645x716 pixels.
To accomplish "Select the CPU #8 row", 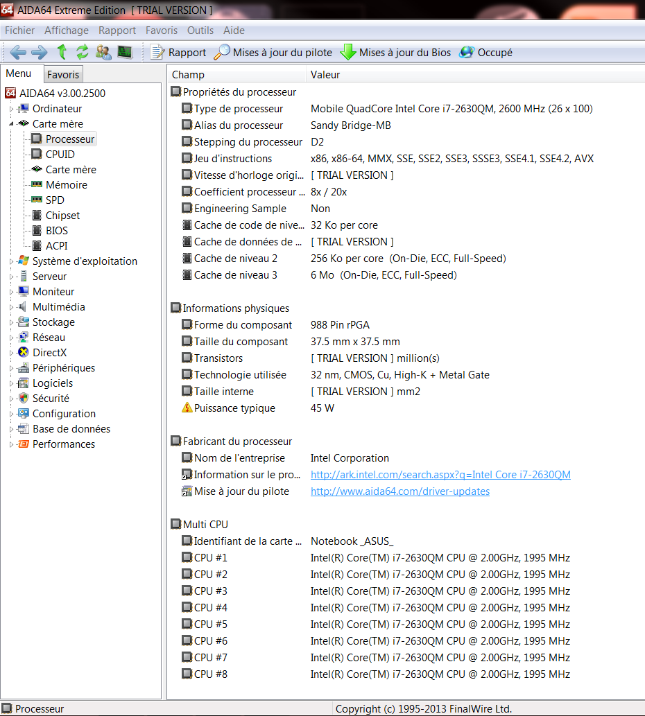I will pyautogui.click(x=406, y=674).
